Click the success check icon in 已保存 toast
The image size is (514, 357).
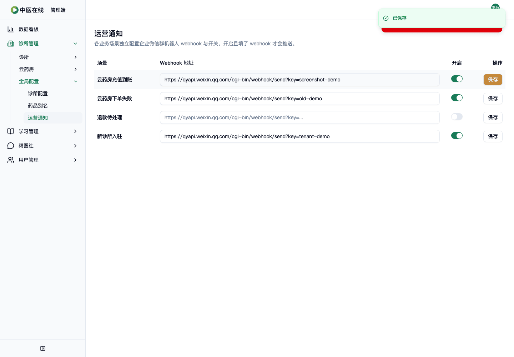386,18
